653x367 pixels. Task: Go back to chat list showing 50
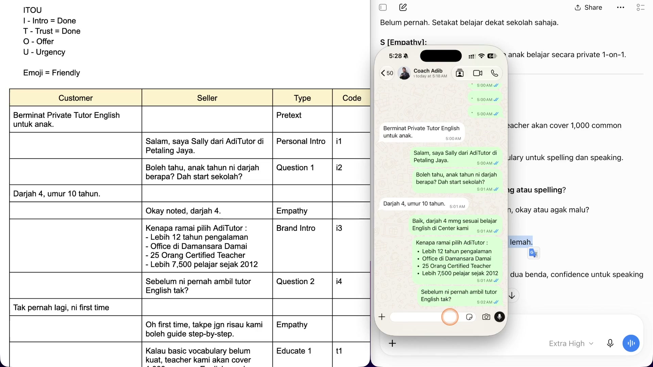coord(387,73)
